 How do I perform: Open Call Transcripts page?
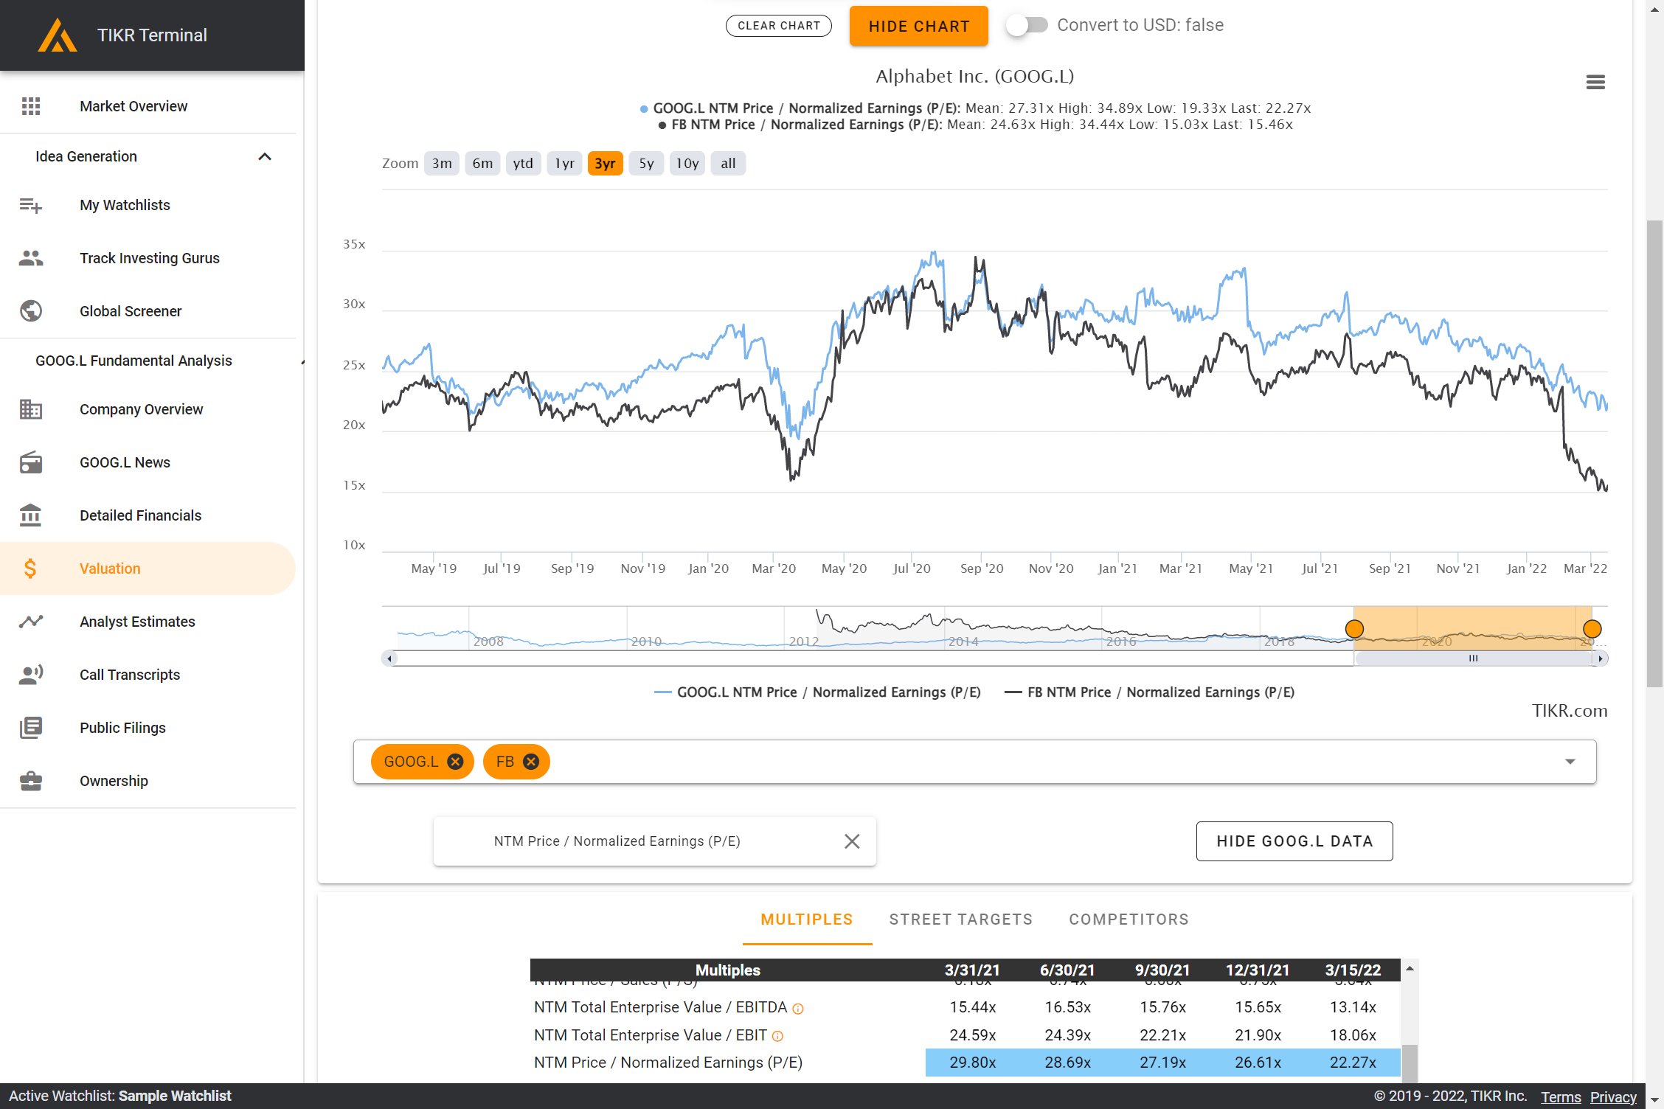[x=130, y=675]
